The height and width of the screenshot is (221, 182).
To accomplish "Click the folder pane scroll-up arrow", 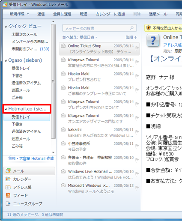I will (53, 21).
